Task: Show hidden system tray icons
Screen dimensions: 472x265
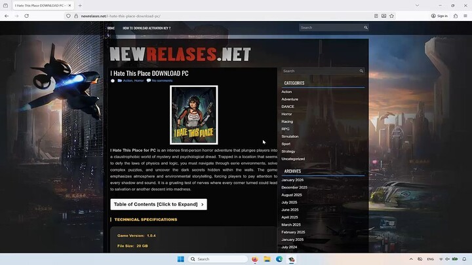Action: pyautogui.click(x=411, y=259)
